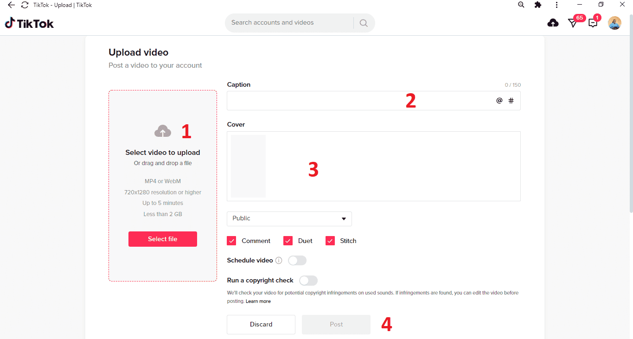Click the Post a video to your account text

155,65
